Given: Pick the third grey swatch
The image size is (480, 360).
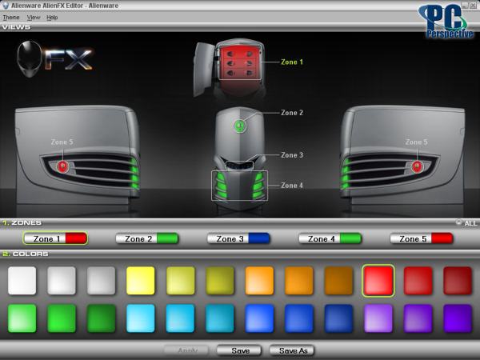Looking at the screenshot, I should tap(101, 281).
